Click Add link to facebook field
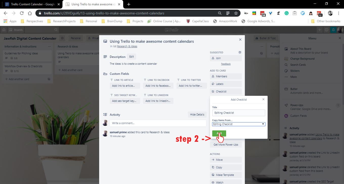Screen dimensions: 344x184 [x=158, y=86]
